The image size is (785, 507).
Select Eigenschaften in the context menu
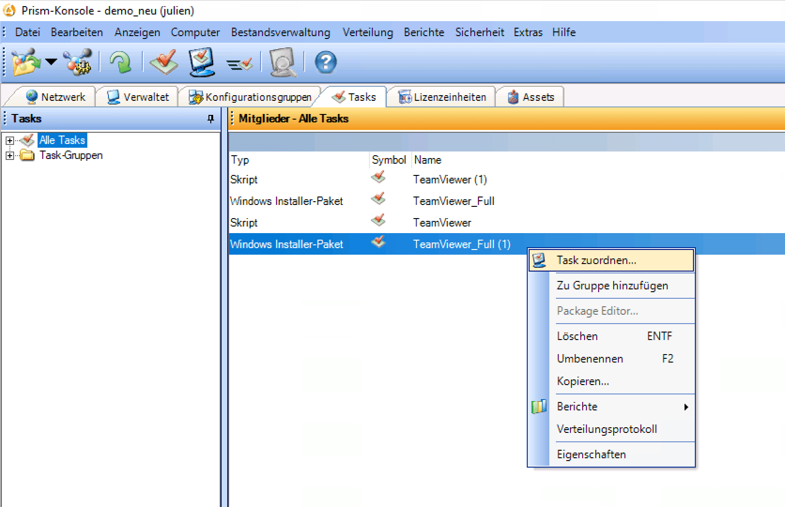click(591, 454)
